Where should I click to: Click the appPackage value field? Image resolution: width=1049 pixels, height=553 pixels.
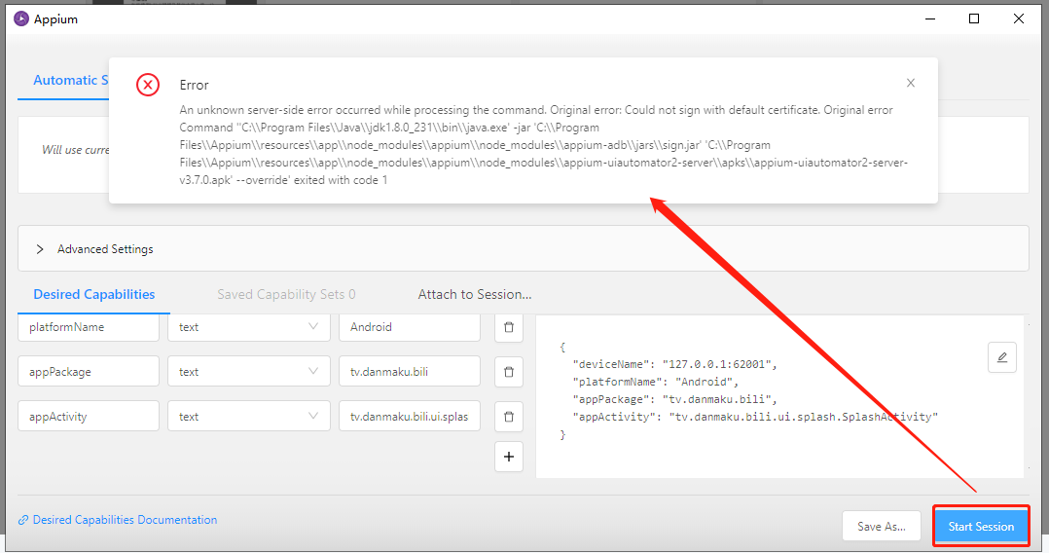click(x=409, y=372)
